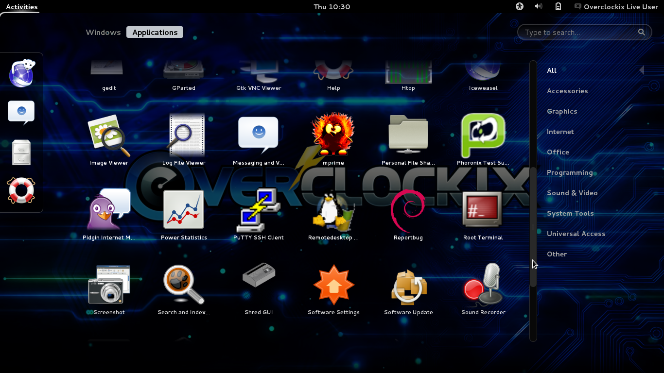
Task: Open gedit text editor
Action: coord(109,76)
